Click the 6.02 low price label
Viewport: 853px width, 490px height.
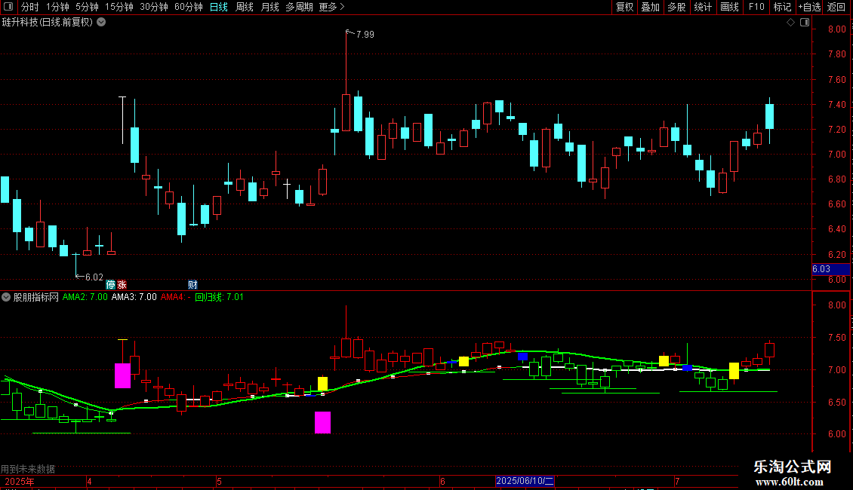click(94, 277)
